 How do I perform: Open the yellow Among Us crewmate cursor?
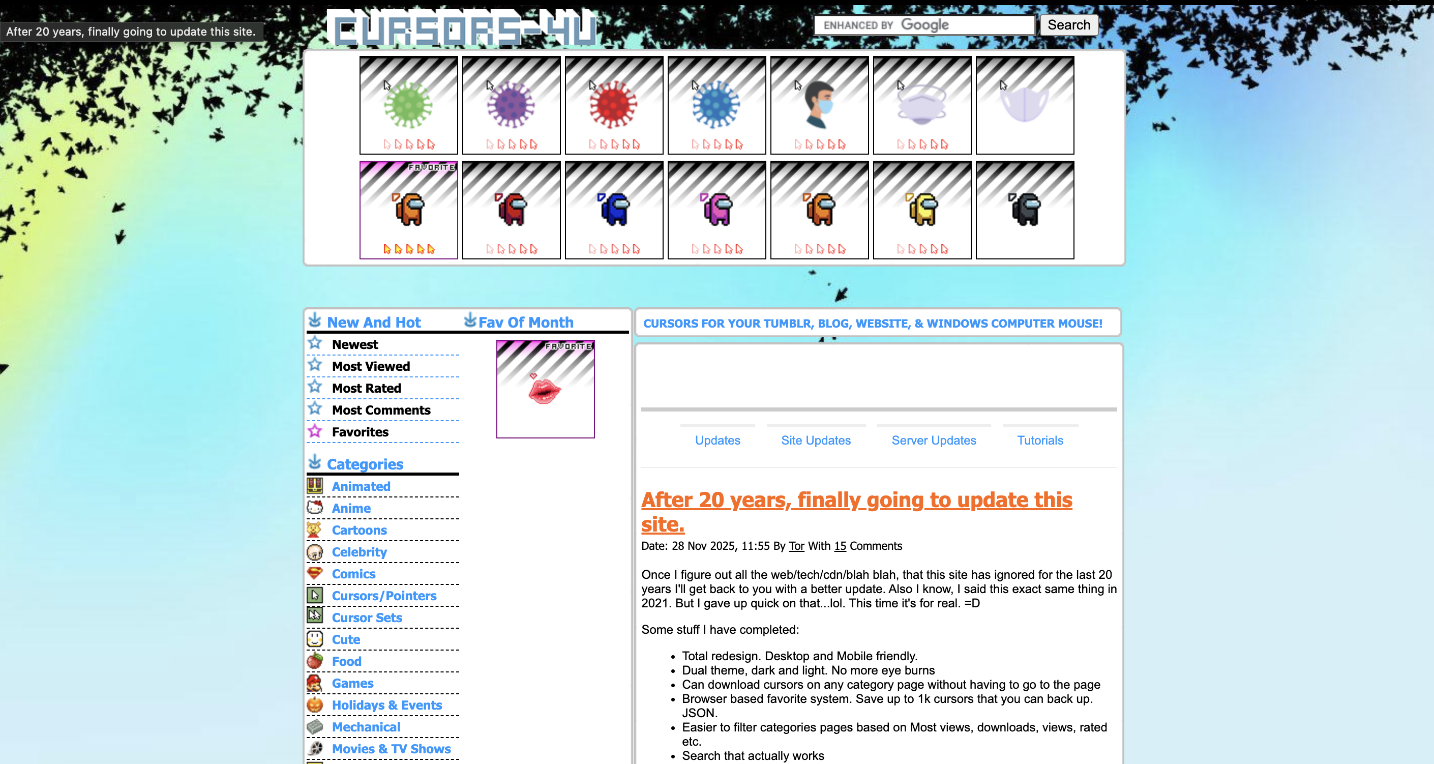(x=922, y=210)
